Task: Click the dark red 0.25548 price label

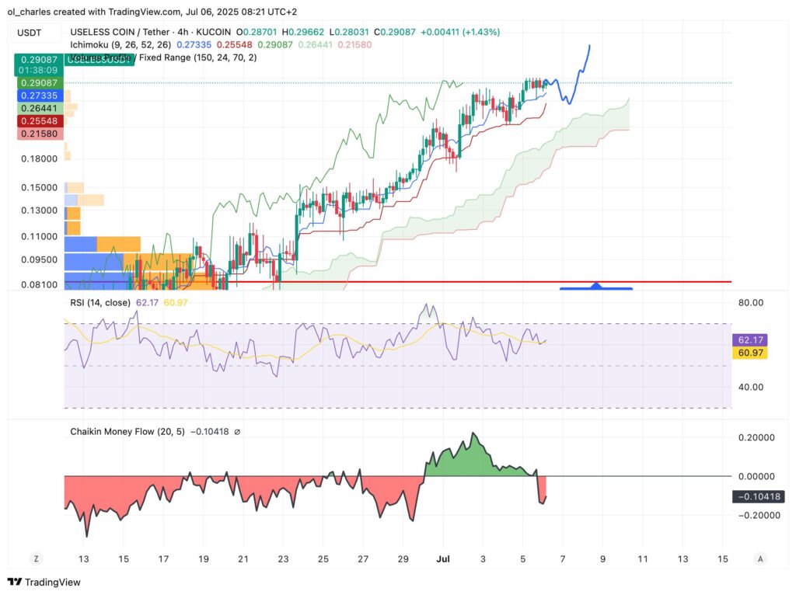Action: (39, 121)
